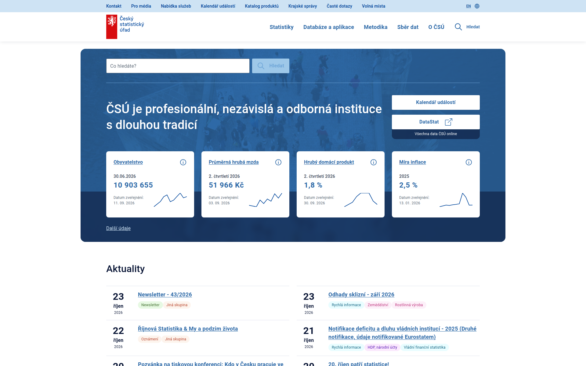The height and width of the screenshot is (366, 586).
Task: Click the Czech Statistical Office logo
Action: click(x=125, y=27)
